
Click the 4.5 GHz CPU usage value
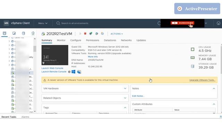pos(205,51)
